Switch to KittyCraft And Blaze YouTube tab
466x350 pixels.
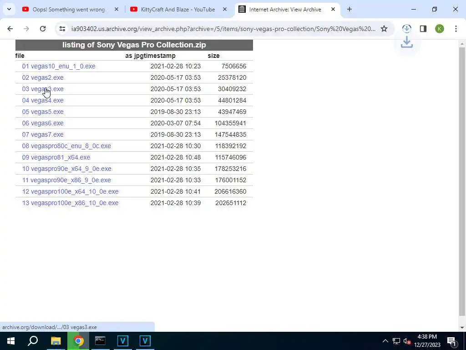[x=178, y=10]
